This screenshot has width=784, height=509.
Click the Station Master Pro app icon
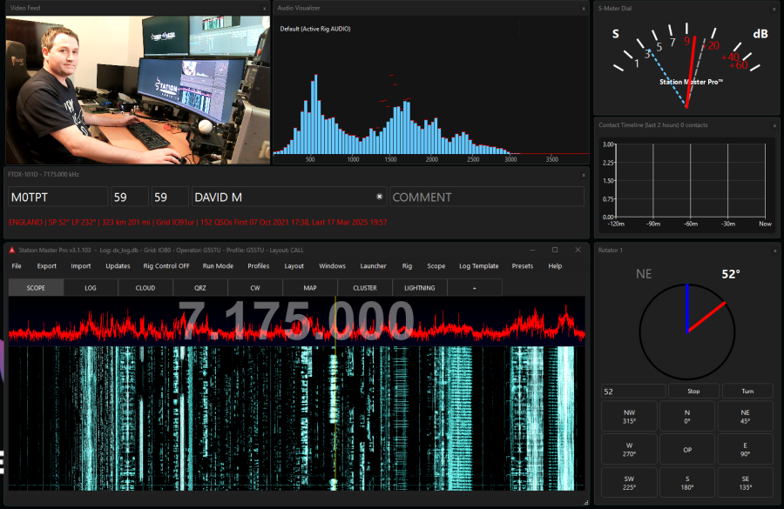coord(12,251)
